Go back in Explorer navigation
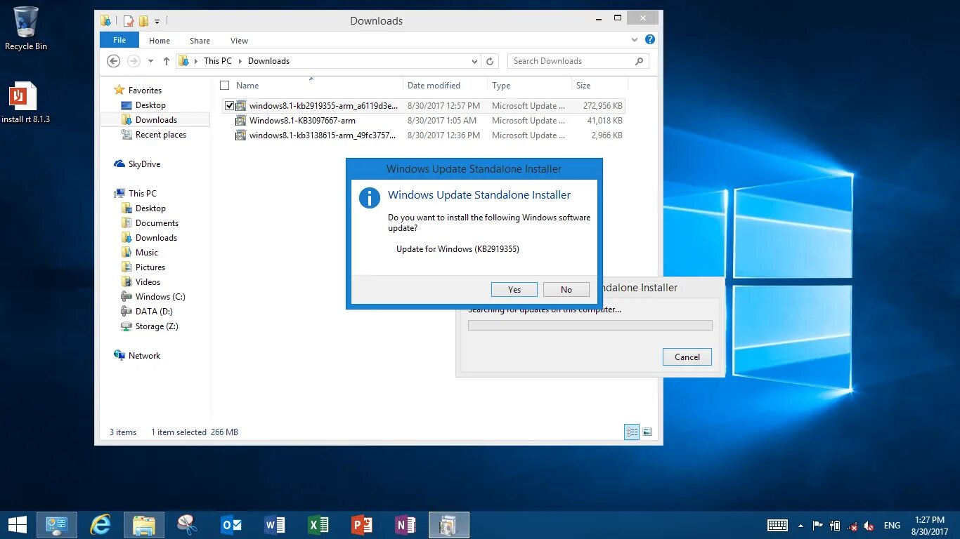Viewport: 960px width, 539px height. pos(113,61)
